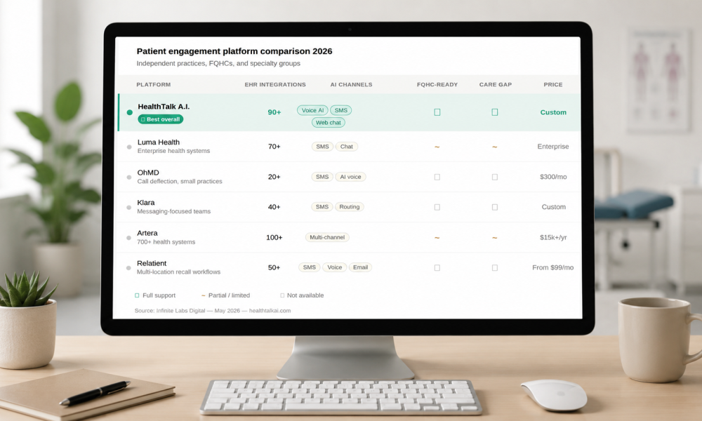The width and height of the screenshot is (702, 421).
Task: Select the Klara platform row
Action: [x=349, y=207]
